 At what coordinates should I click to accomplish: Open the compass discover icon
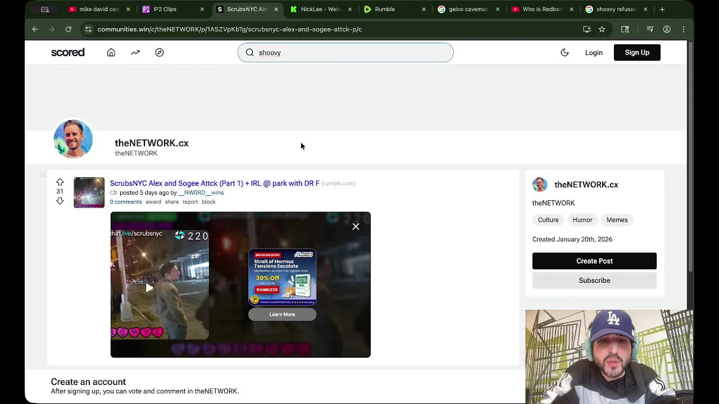click(x=160, y=53)
